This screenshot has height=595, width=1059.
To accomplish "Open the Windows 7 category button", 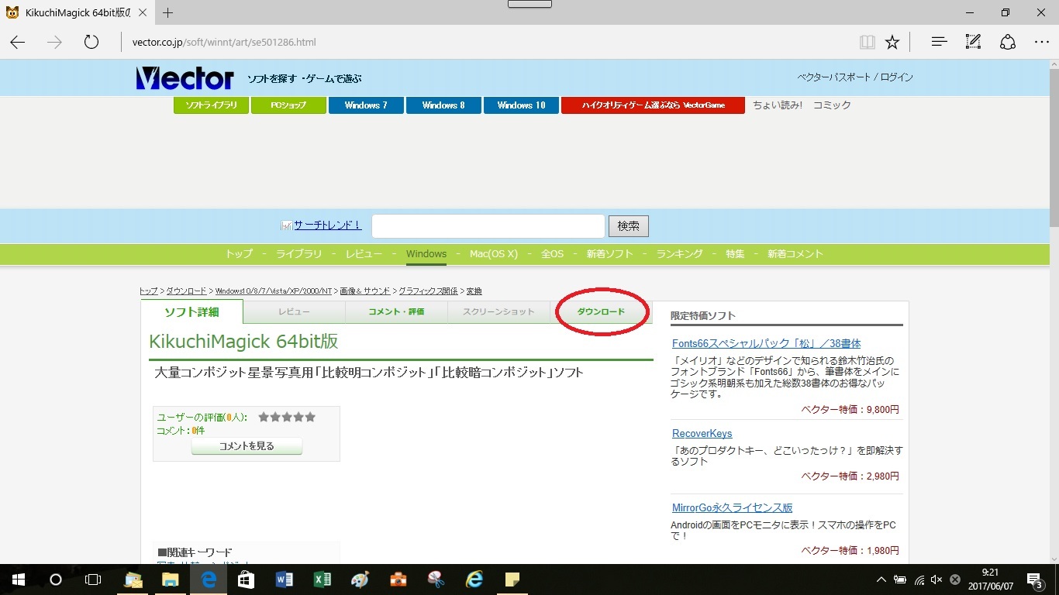I will click(x=366, y=105).
